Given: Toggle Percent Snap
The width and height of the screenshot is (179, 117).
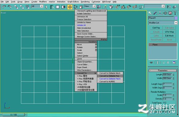Looking at the screenshot, I should (x=129, y=7).
